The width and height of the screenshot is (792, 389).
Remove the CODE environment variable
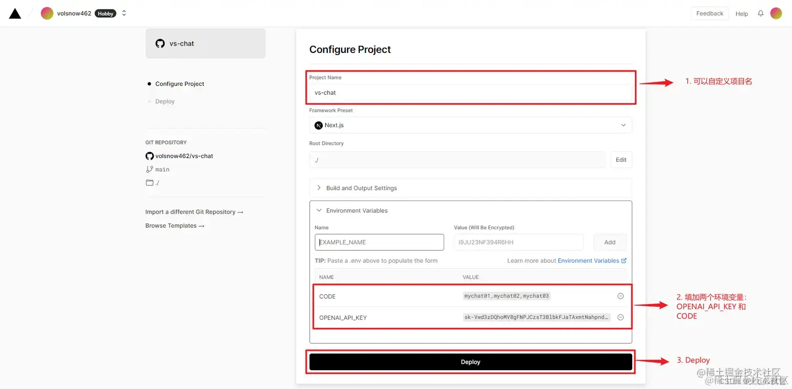[621, 296]
